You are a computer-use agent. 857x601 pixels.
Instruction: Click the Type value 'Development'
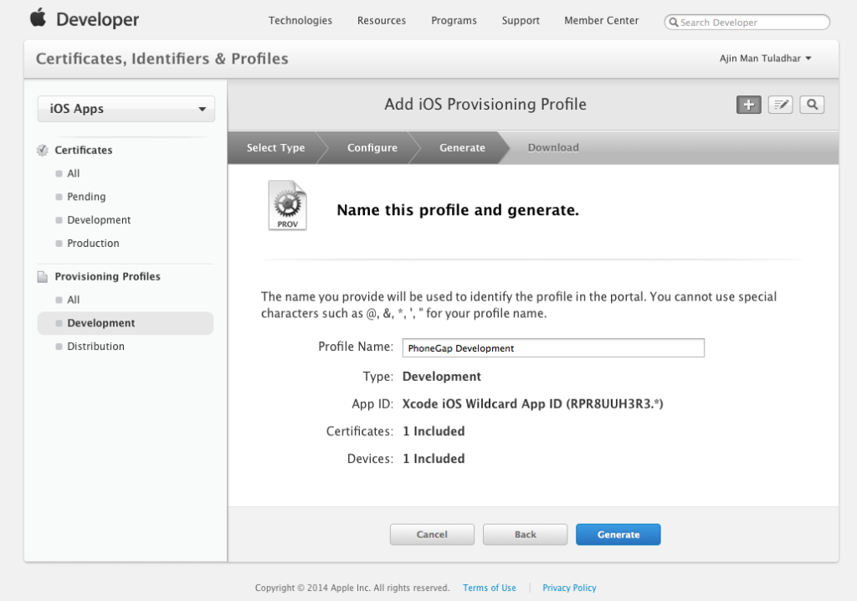pos(442,377)
